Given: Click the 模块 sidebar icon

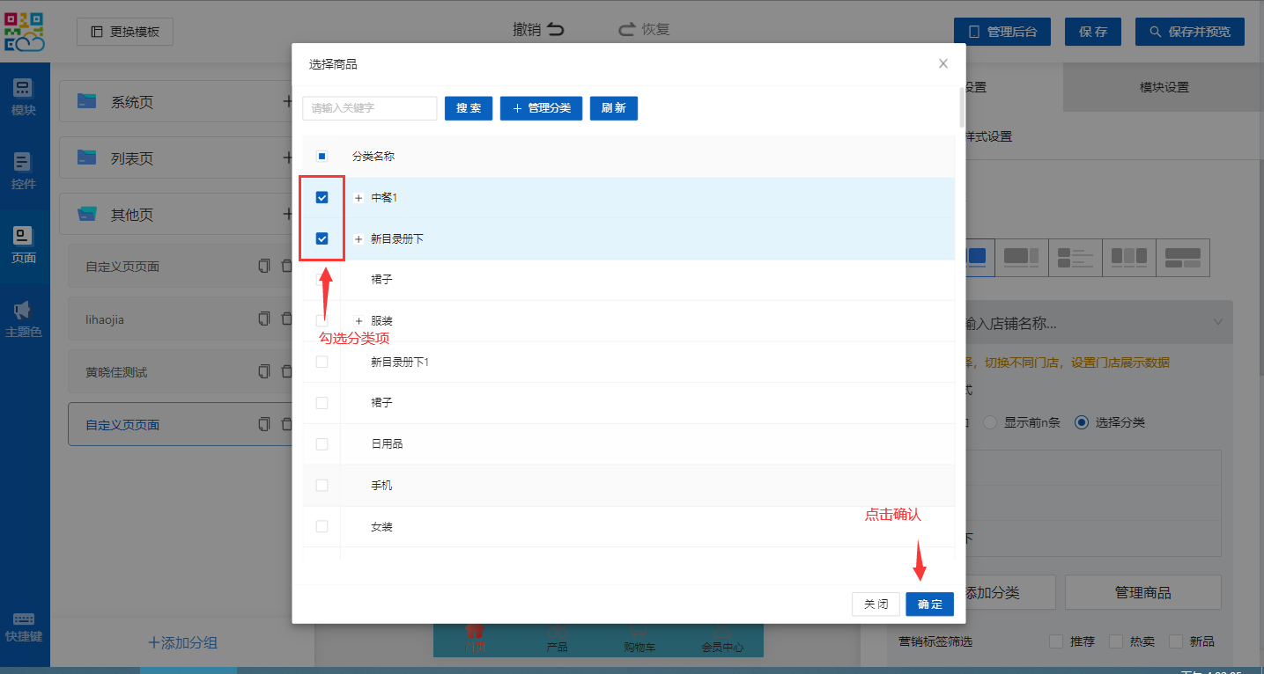Looking at the screenshot, I should coord(24,89).
